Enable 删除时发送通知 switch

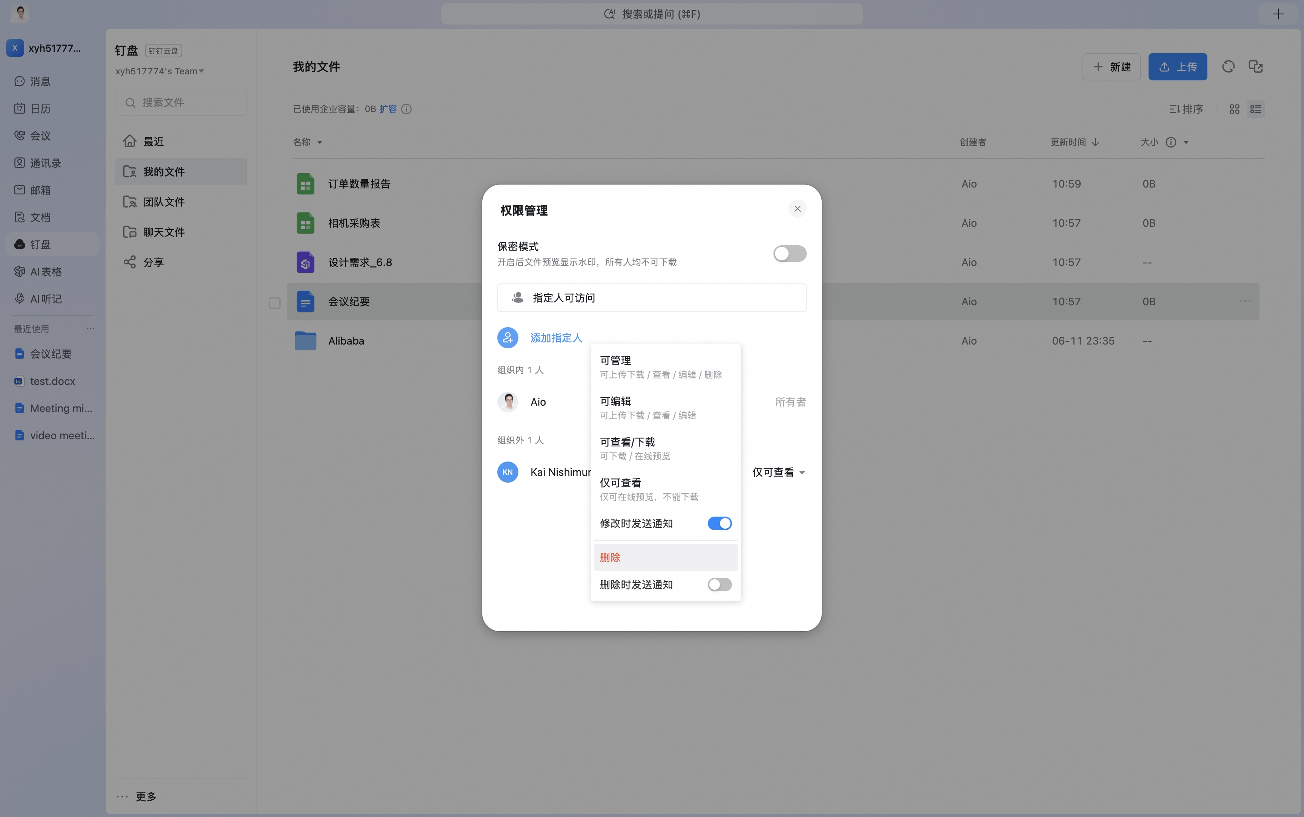(720, 584)
